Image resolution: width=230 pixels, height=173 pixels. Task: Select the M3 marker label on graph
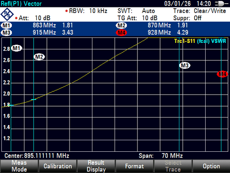tap(185, 66)
